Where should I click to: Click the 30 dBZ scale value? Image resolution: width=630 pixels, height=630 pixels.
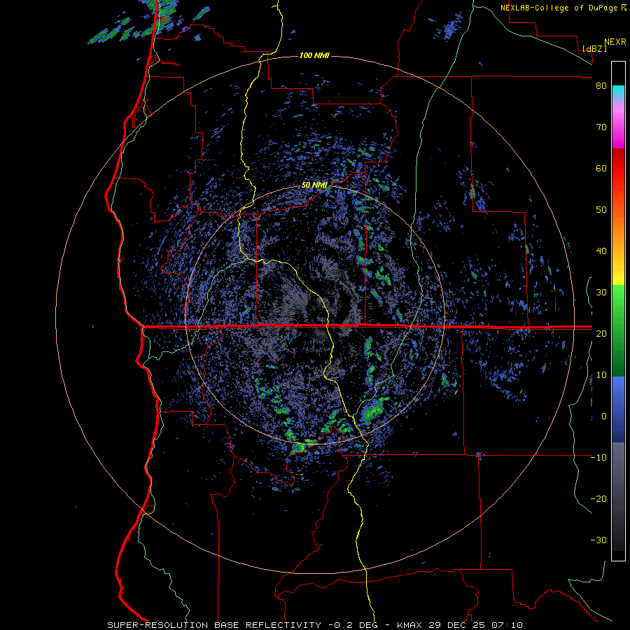click(x=601, y=293)
